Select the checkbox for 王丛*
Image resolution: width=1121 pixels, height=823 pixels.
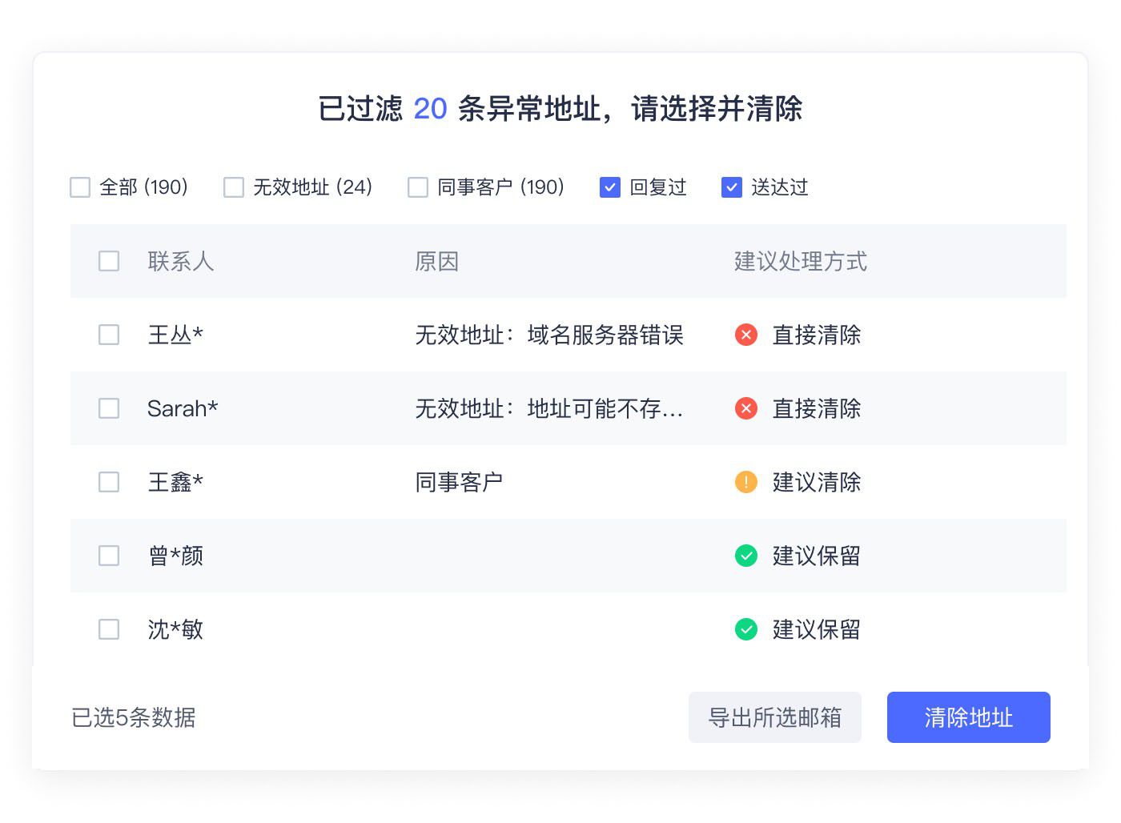click(x=108, y=335)
